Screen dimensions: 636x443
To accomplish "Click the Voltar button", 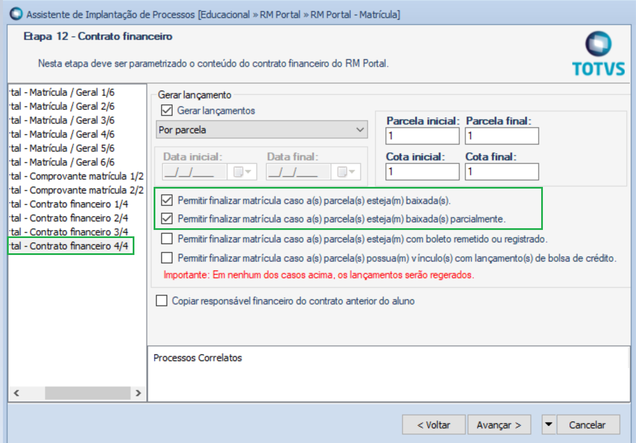I will pyautogui.click(x=434, y=424).
